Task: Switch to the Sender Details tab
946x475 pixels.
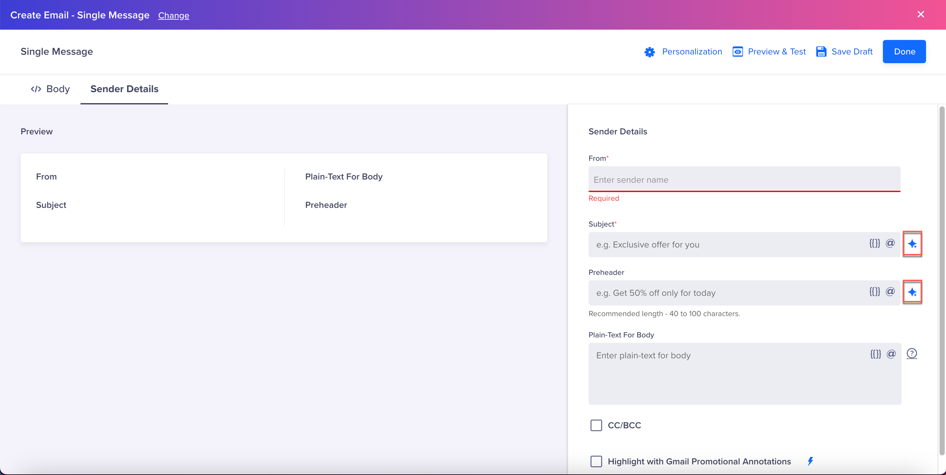Action: pos(124,88)
